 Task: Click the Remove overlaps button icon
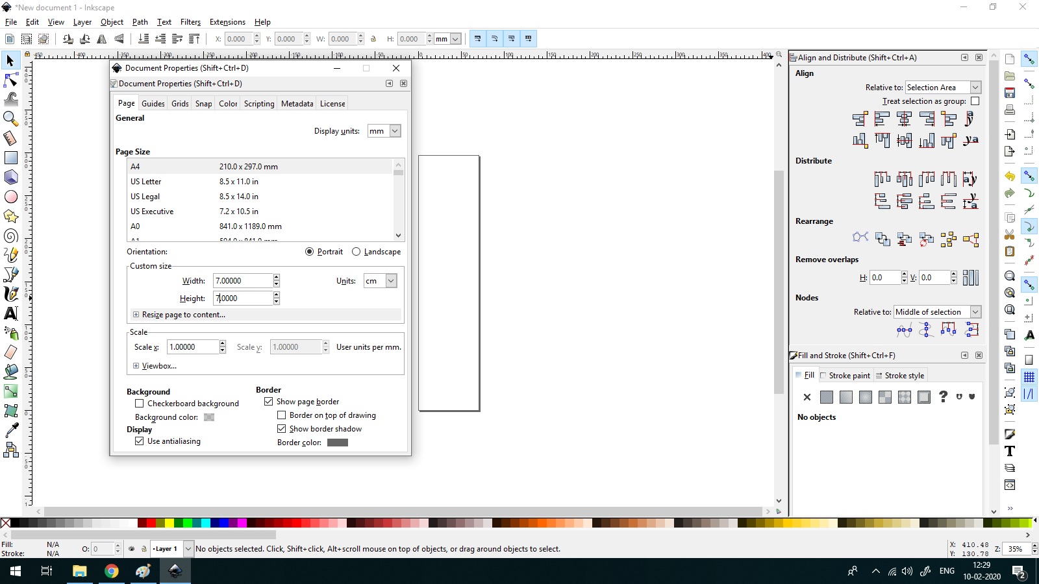(x=970, y=278)
